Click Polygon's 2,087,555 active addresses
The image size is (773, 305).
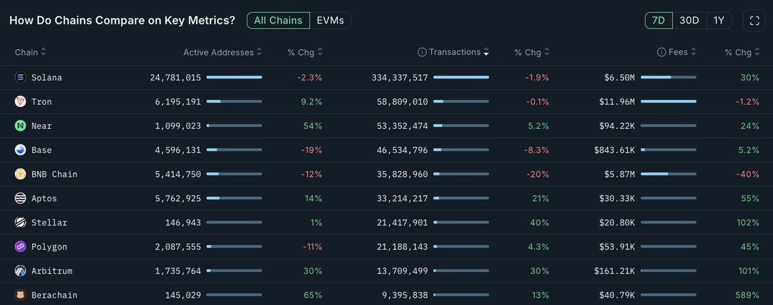point(178,247)
